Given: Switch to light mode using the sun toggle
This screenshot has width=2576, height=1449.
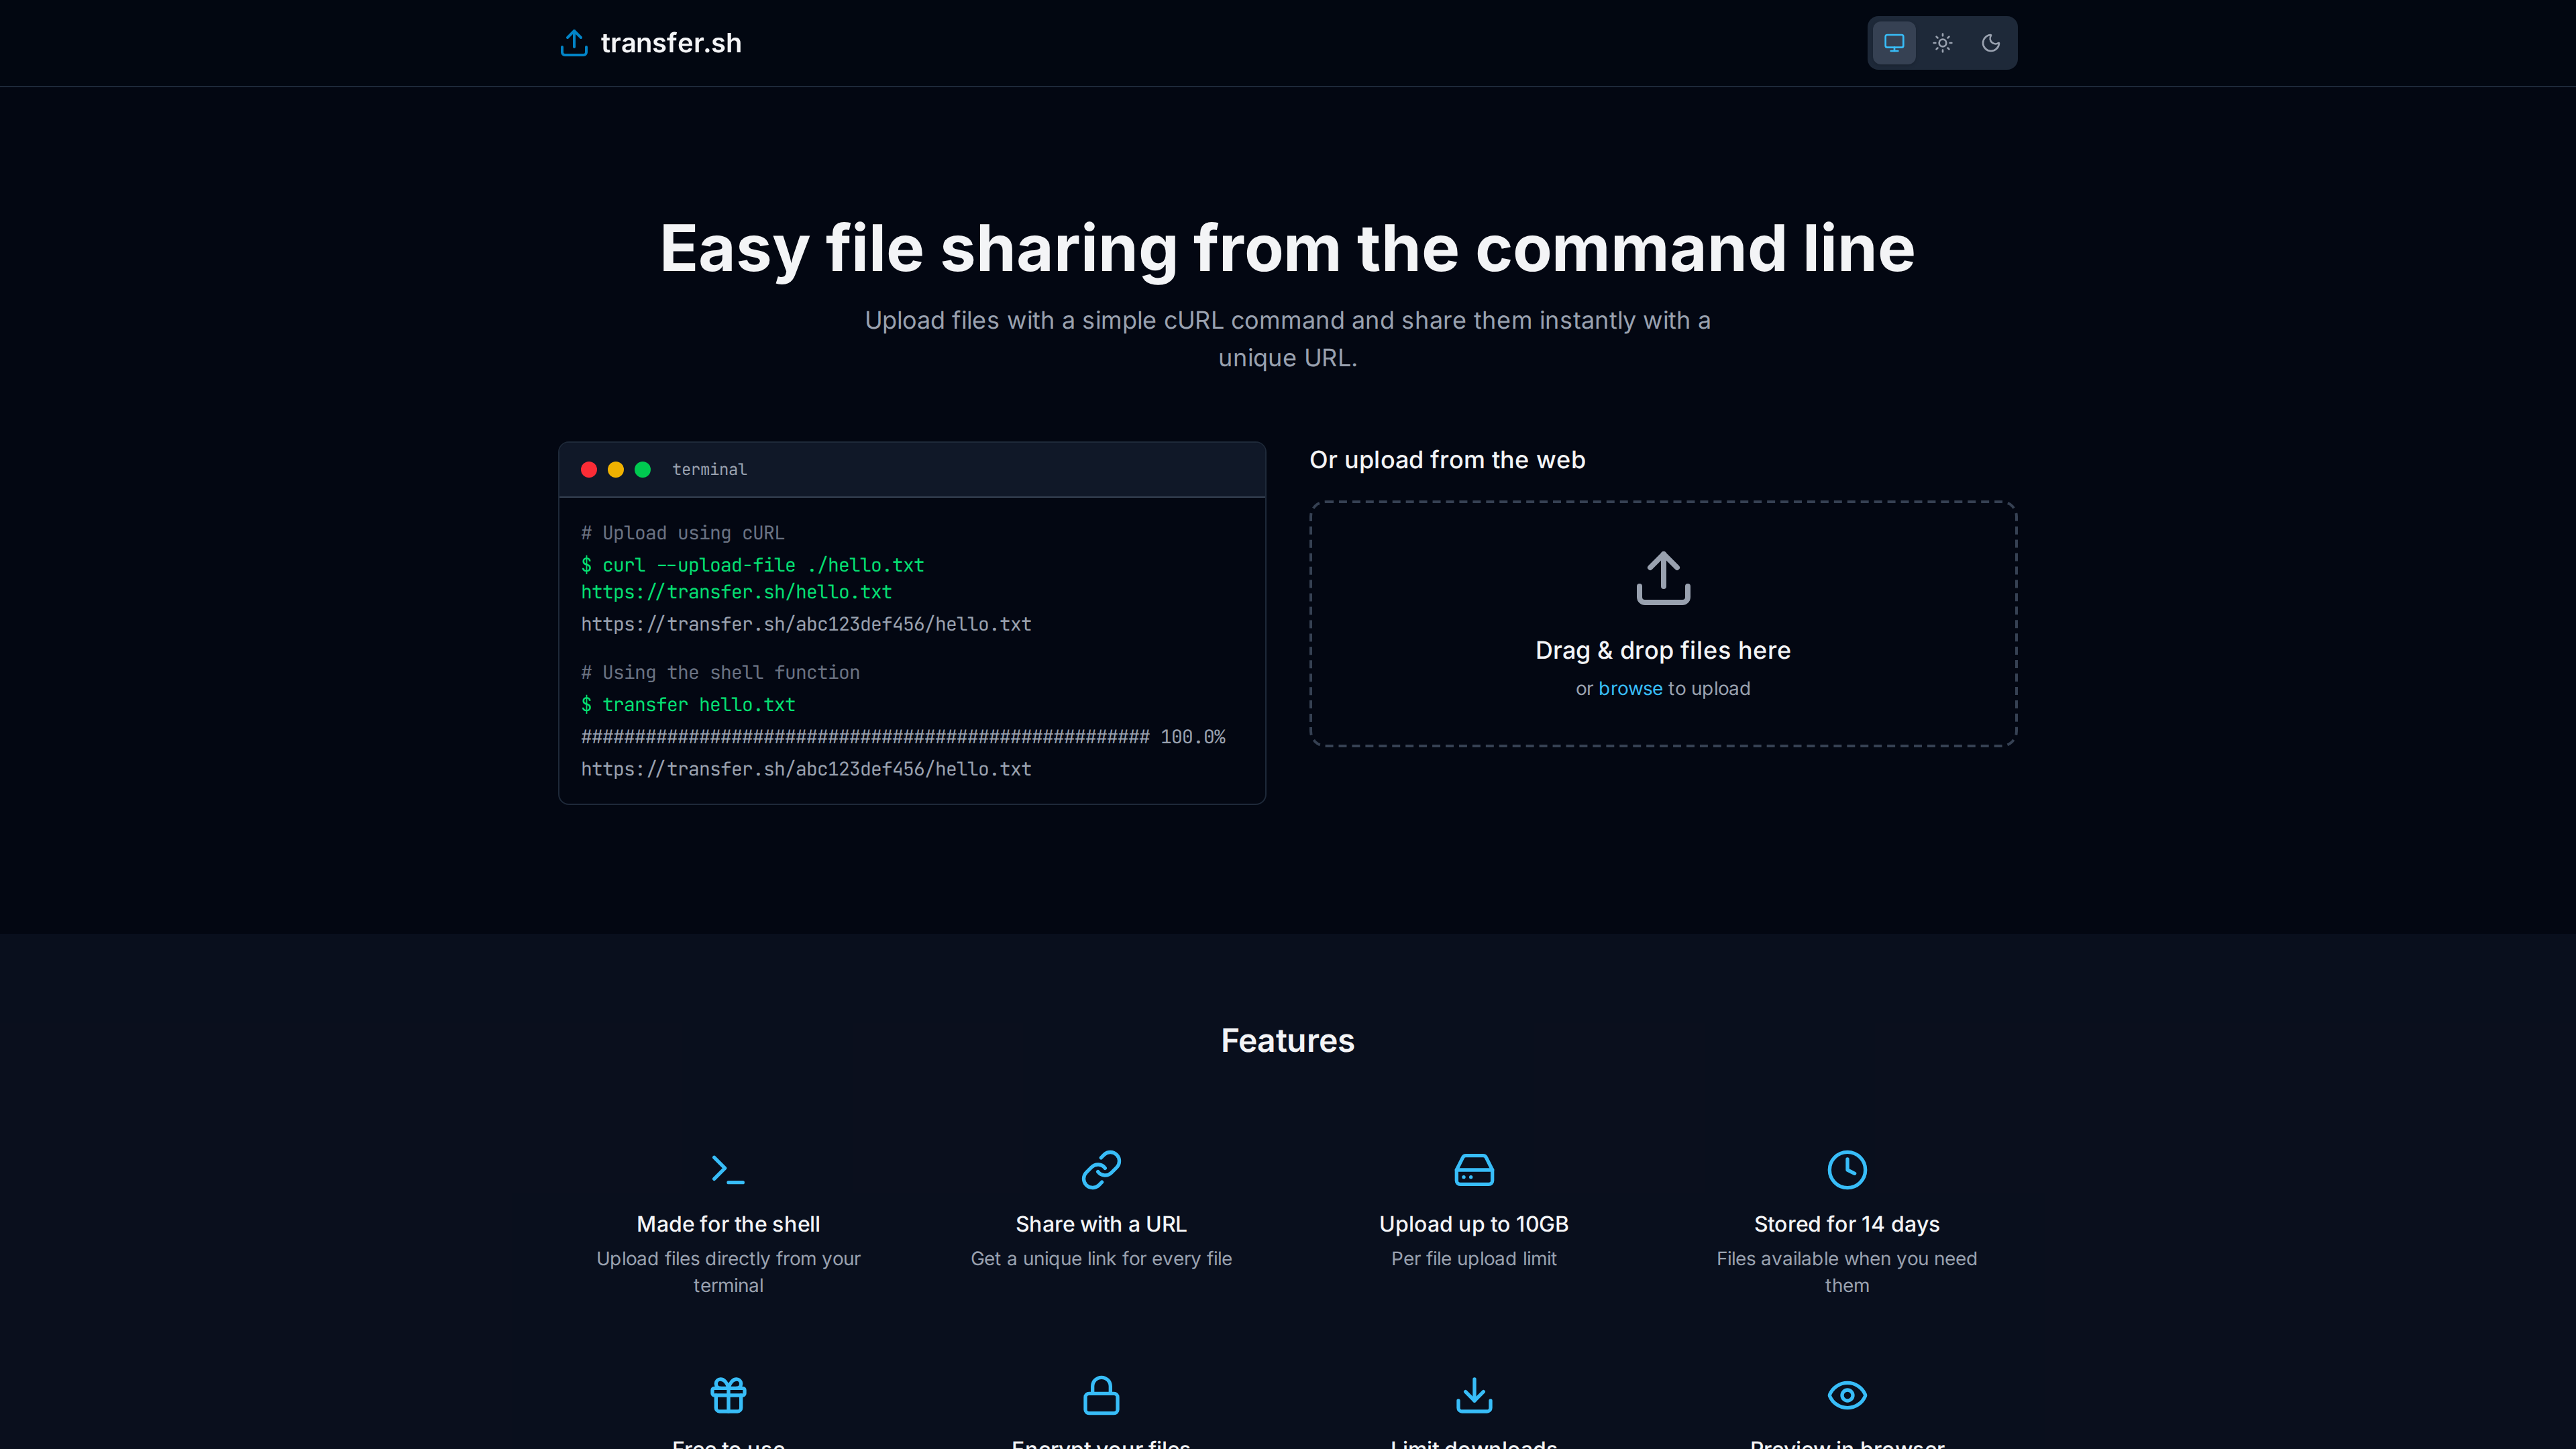Looking at the screenshot, I should pyautogui.click(x=1941, y=43).
